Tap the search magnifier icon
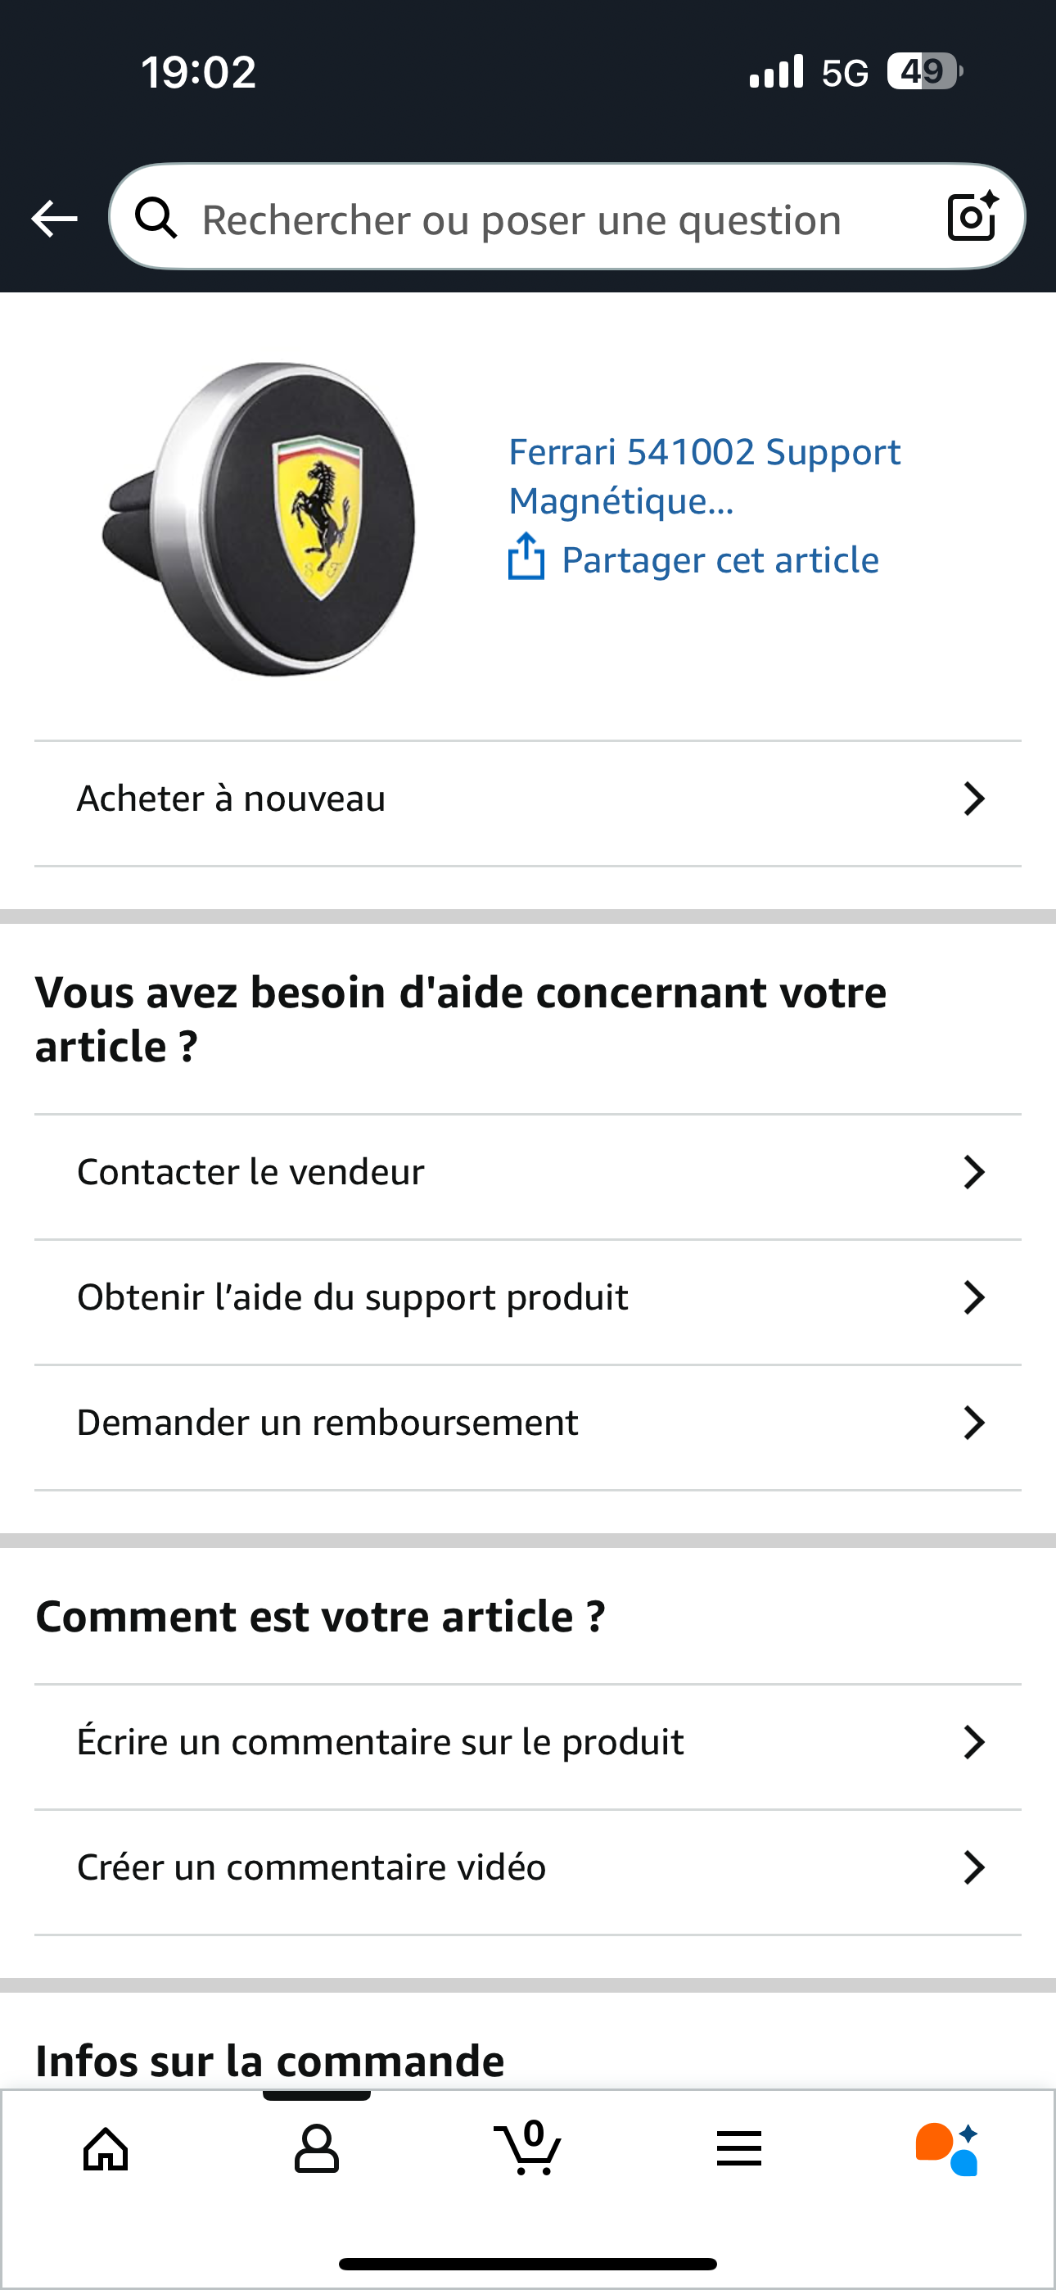Viewport: 1056px width, 2290px height. (x=156, y=219)
